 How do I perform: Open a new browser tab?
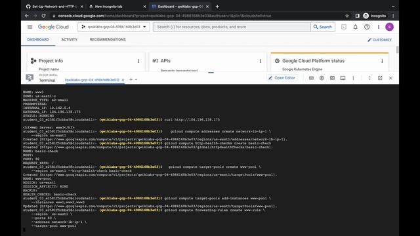(217, 7)
